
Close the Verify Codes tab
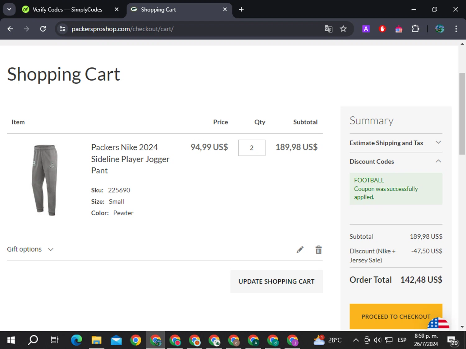116,9
